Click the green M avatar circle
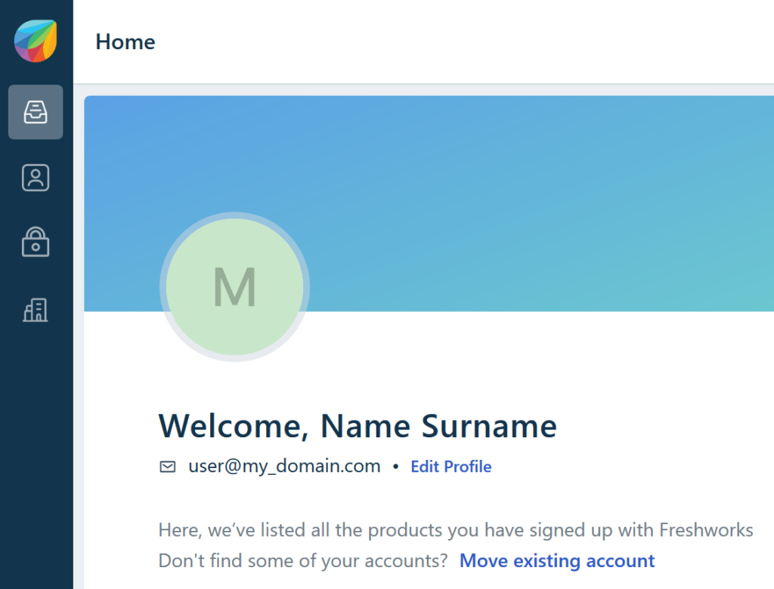The width and height of the screenshot is (774, 589). click(234, 287)
